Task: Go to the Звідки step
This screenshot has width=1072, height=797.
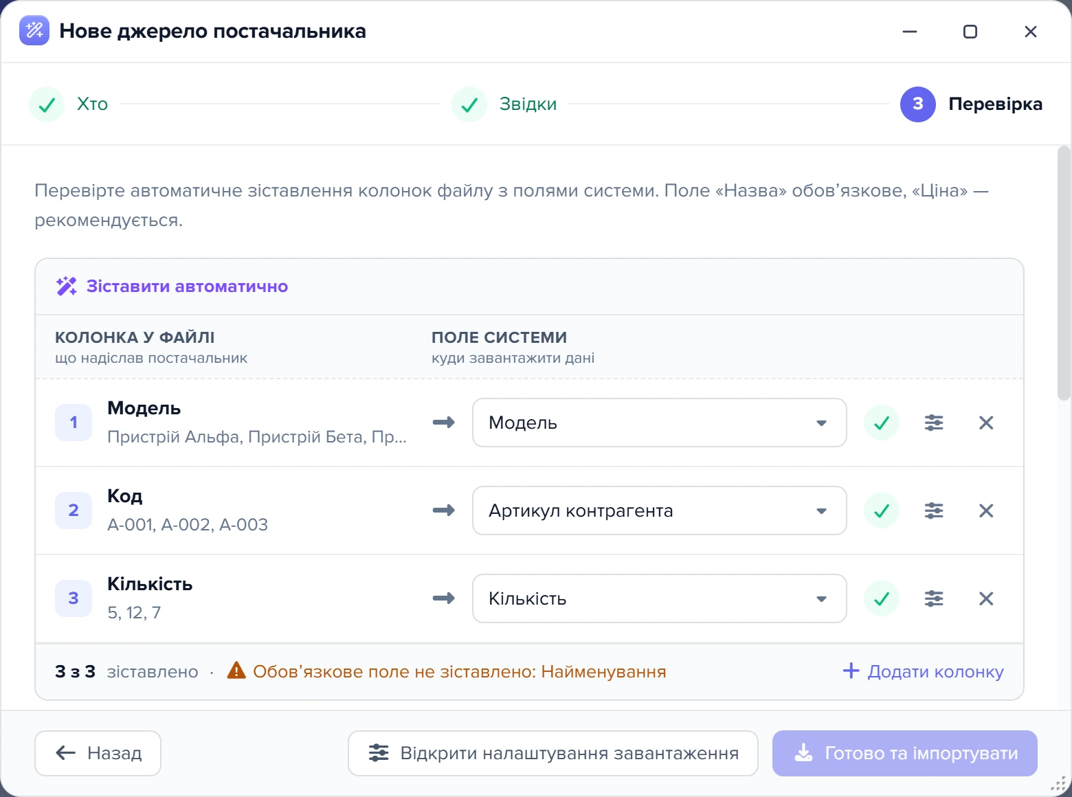Action: pyautogui.click(x=504, y=104)
